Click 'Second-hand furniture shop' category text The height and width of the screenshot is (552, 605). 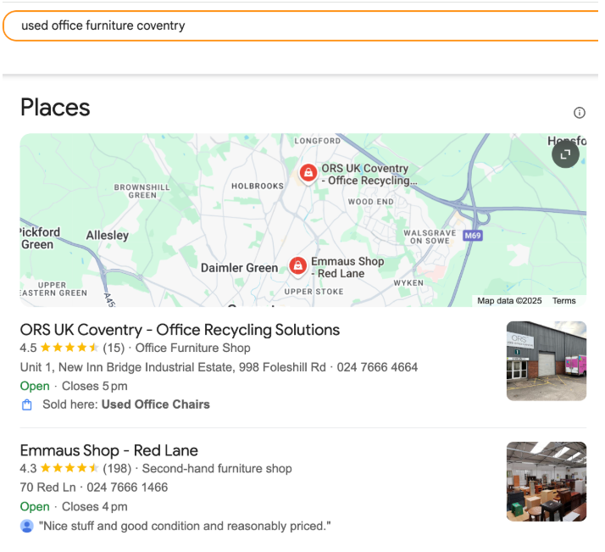217,468
